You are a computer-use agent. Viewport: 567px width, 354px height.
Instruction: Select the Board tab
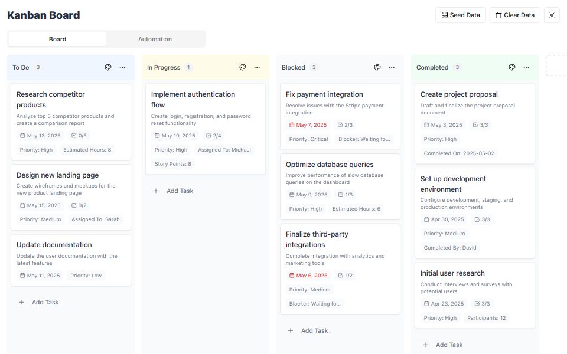(x=57, y=39)
